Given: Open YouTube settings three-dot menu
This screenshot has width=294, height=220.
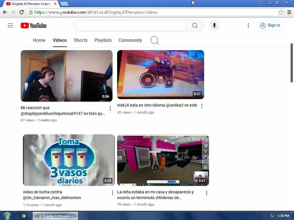Looking at the screenshot, I should click(x=248, y=25).
